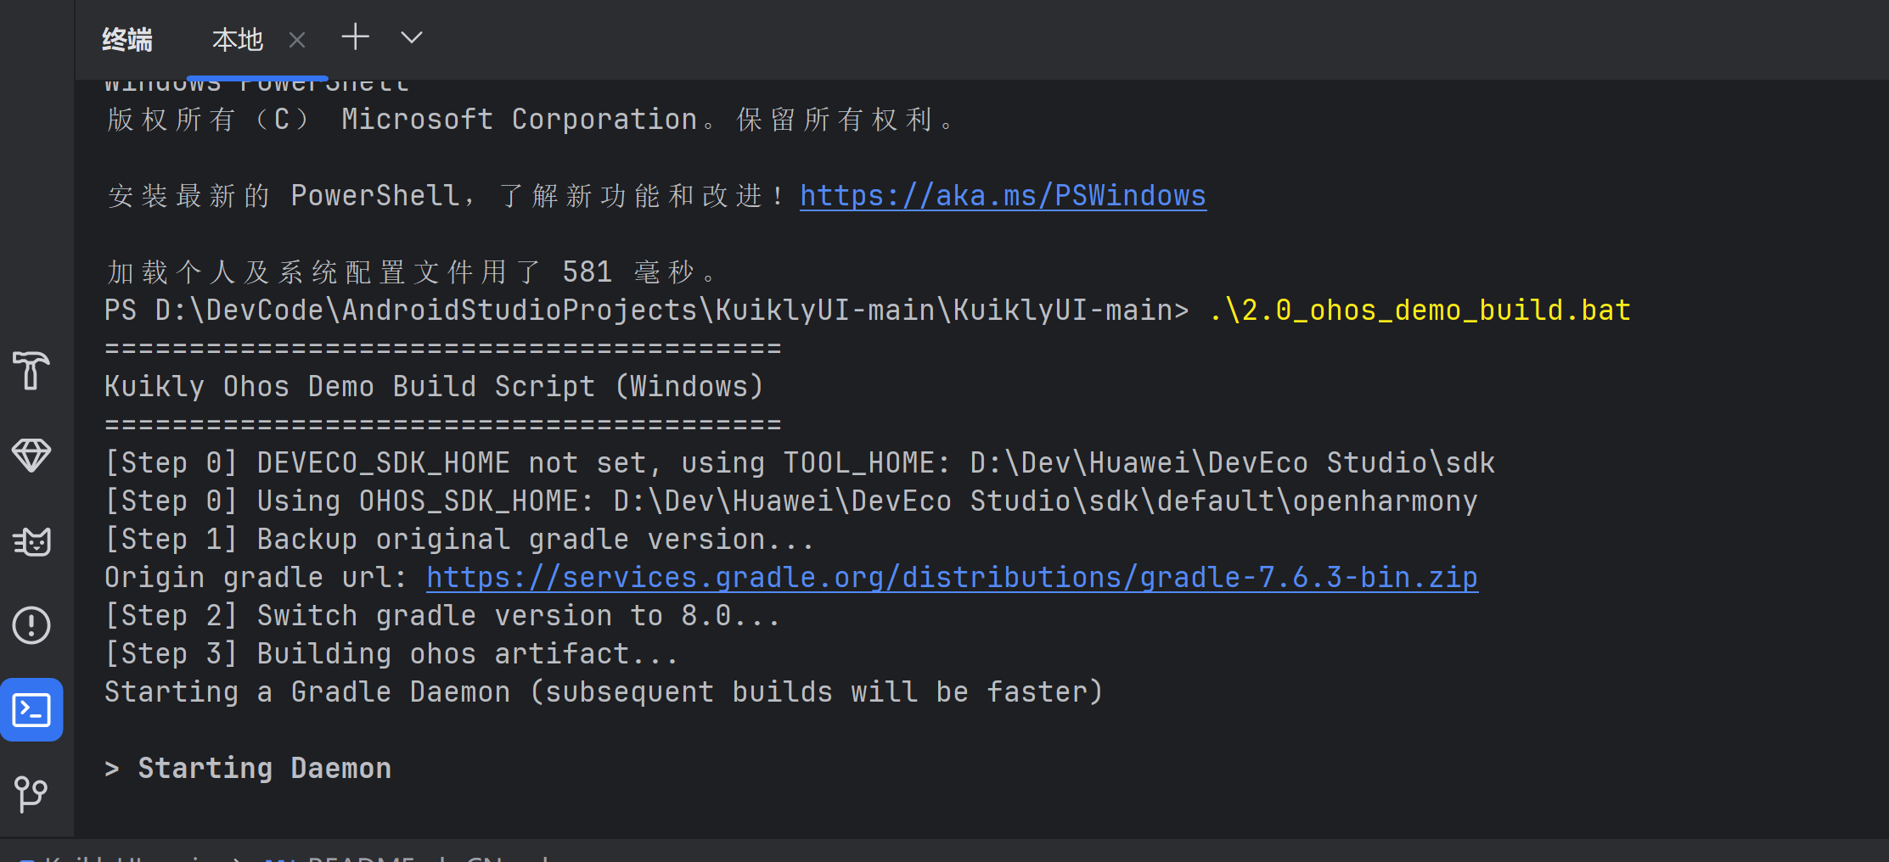Click the "Starting a Gradle Daemon" message line
The width and height of the screenshot is (1889, 862).
(604, 692)
